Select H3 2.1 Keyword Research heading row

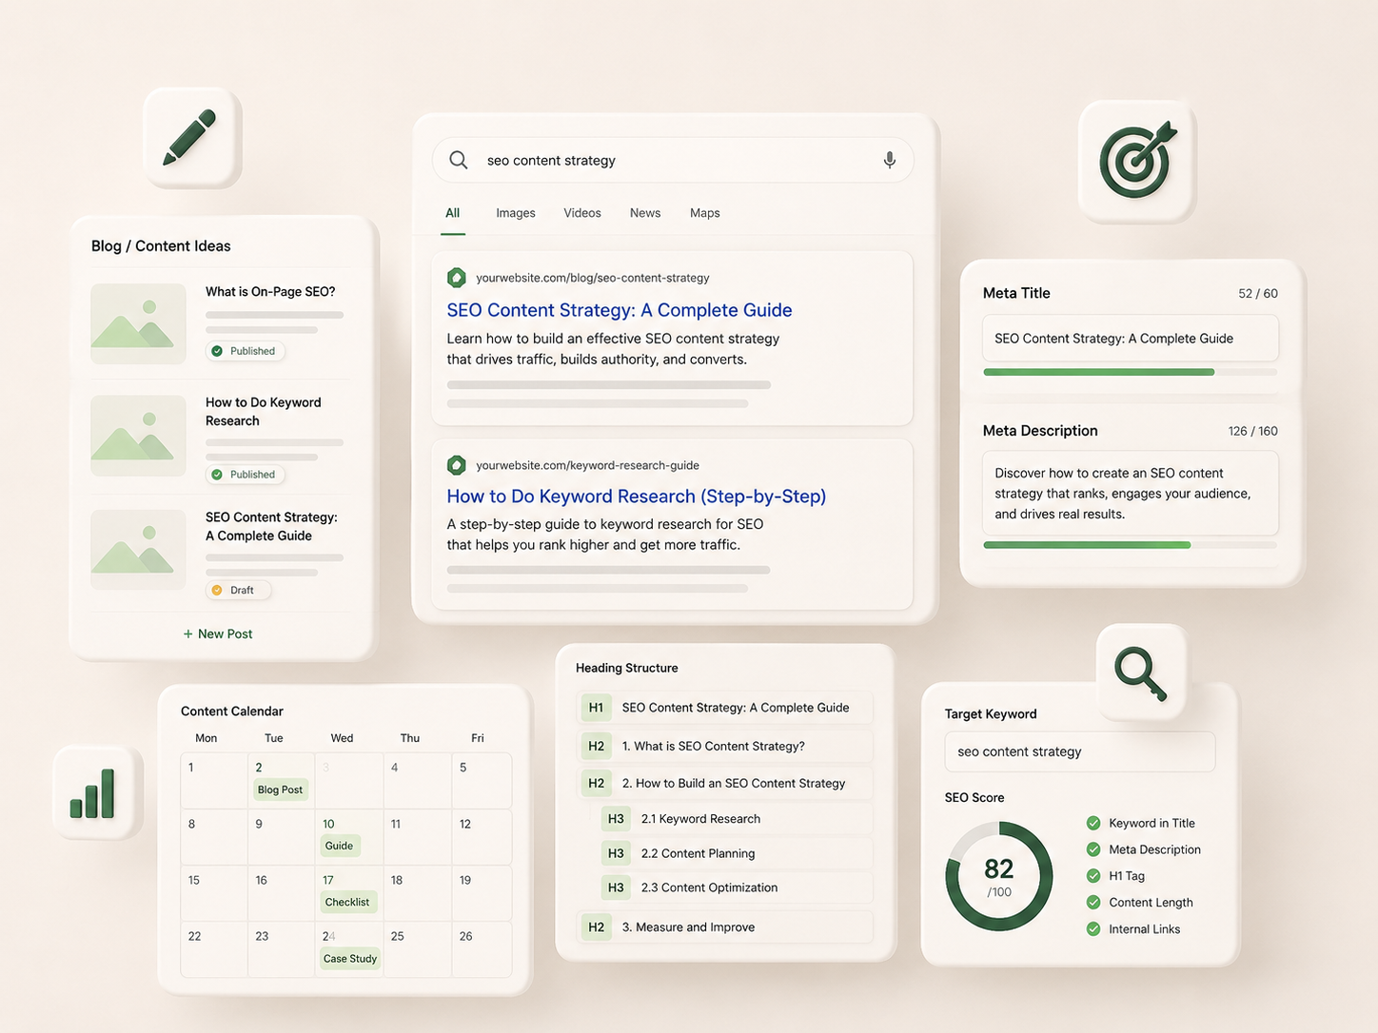click(737, 819)
